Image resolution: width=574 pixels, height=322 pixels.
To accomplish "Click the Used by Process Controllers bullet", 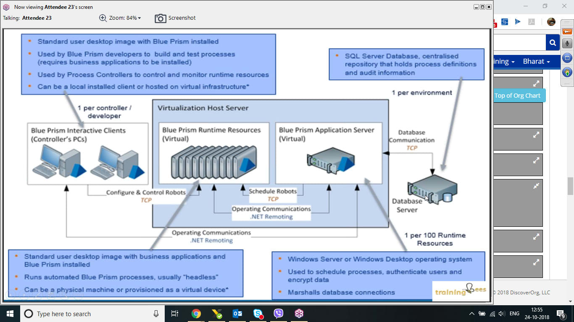I will pyautogui.click(x=153, y=75).
